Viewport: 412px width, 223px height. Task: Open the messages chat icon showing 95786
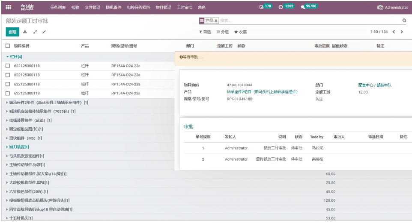pos(303,7)
